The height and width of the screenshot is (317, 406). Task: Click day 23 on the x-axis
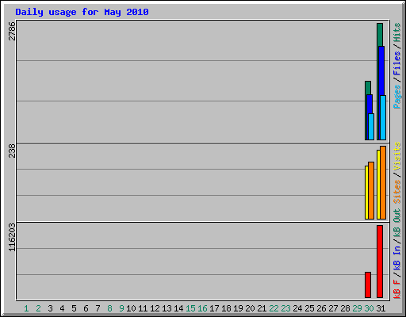pos(285,308)
